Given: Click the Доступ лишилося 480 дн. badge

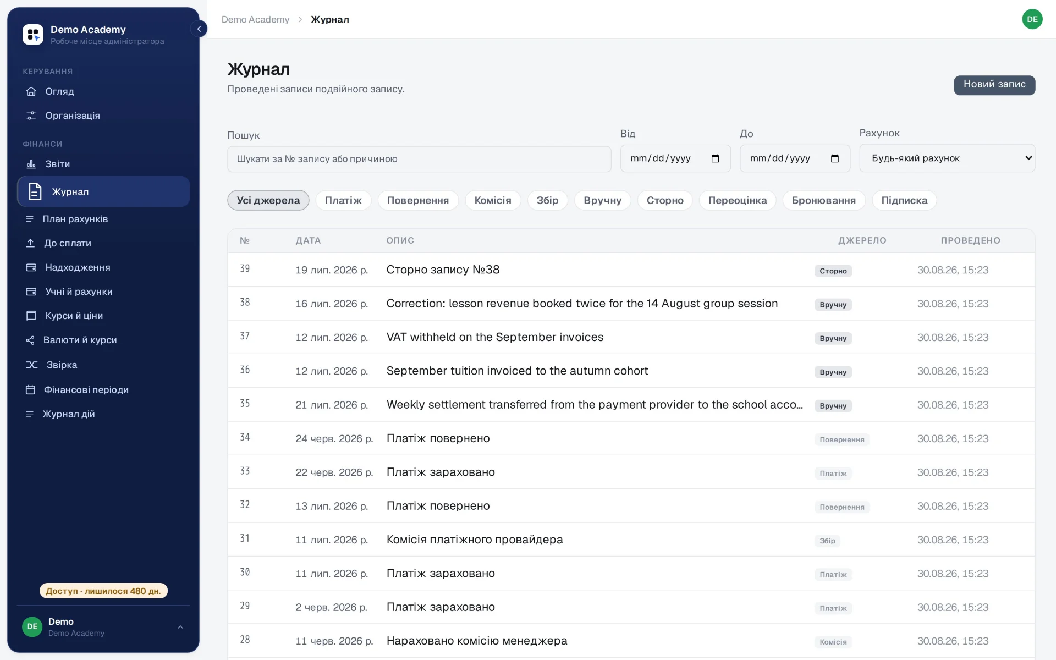Looking at the screenshot, I should pos(103,591).
